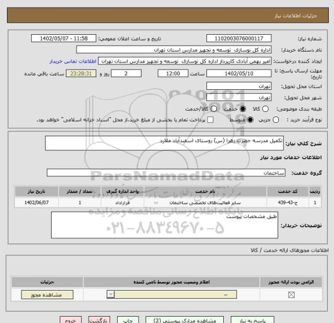The height and width of the screenshot is (323, 334).
Task: Click the واحد اندازه گیری column header
Action: (122, 191)
